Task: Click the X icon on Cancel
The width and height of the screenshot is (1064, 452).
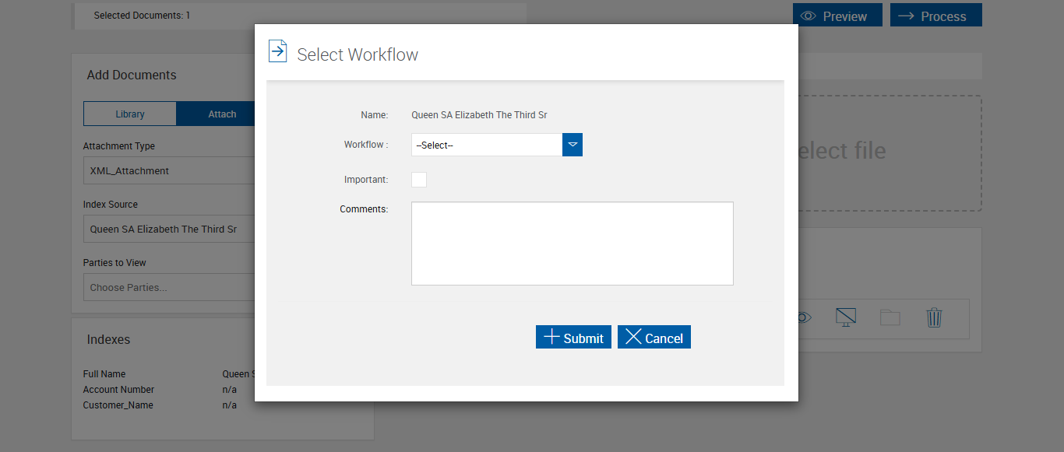Action: (633, 337)
